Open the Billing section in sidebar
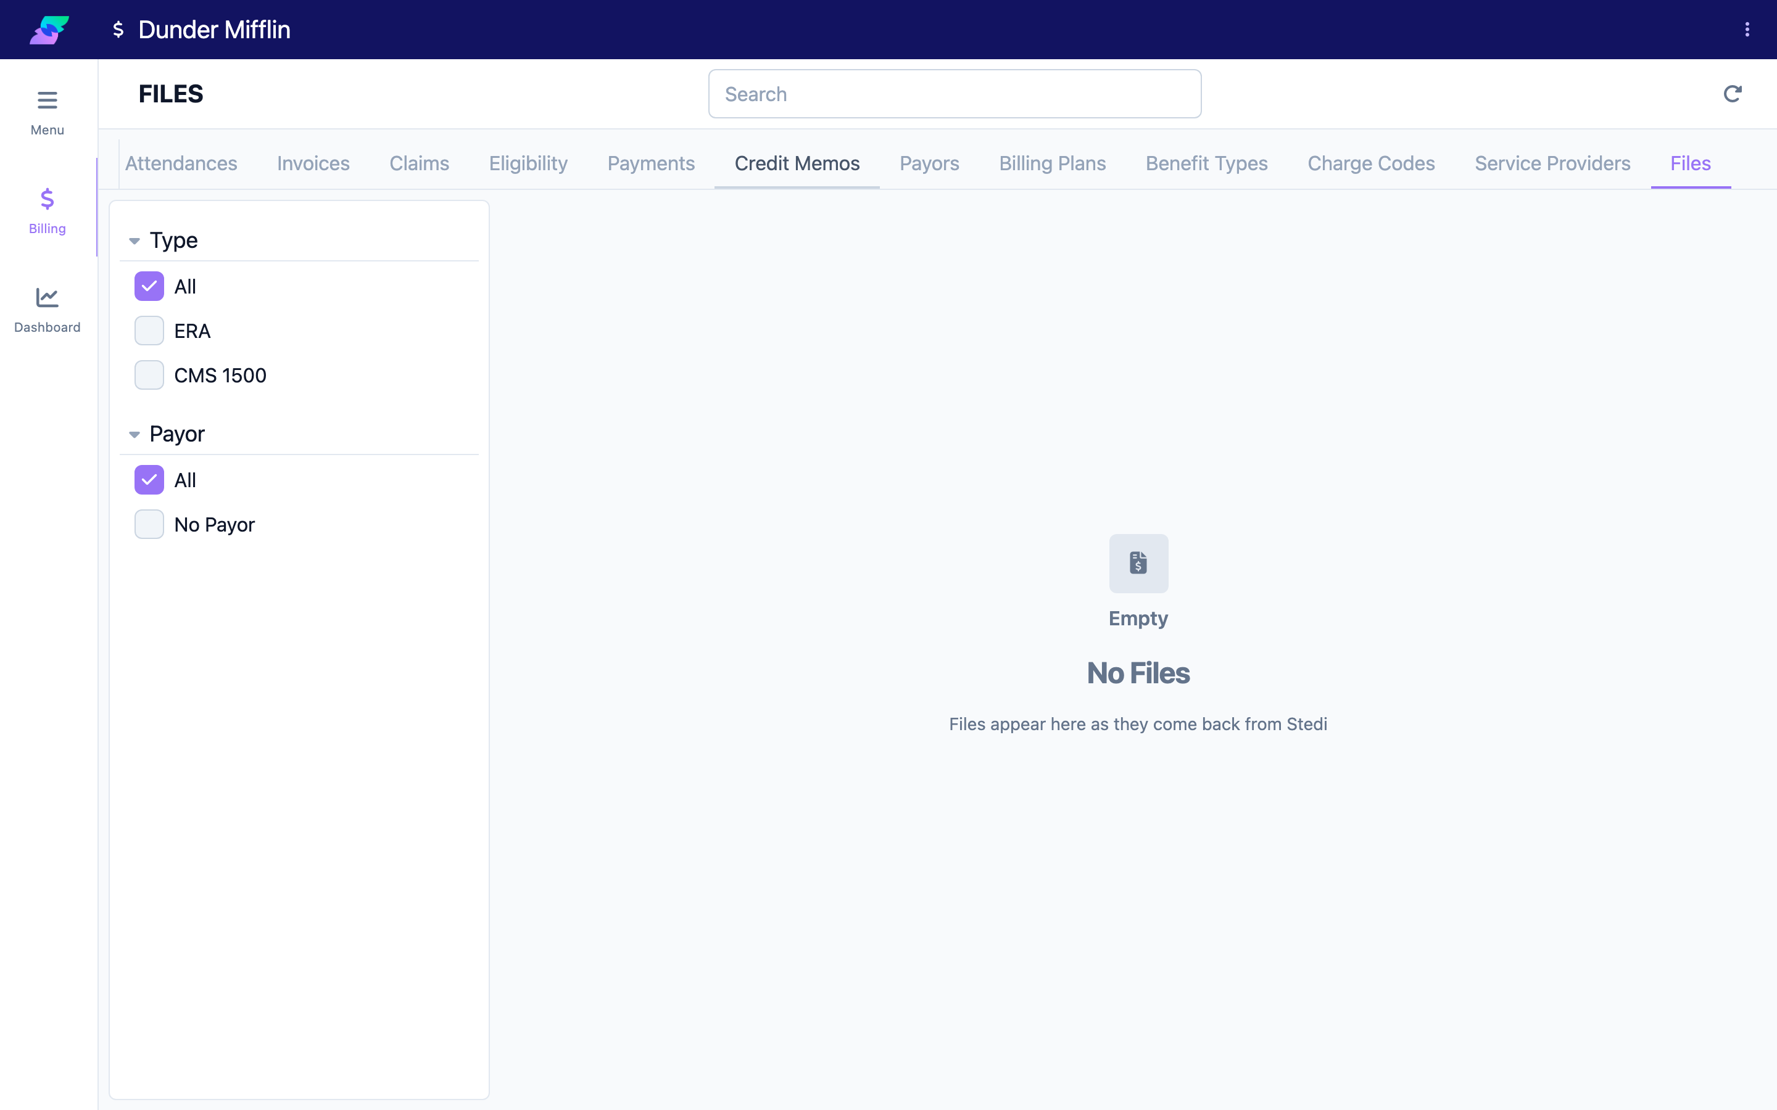The width and height of the screenshot is (1777, 1110). point(48,211)
